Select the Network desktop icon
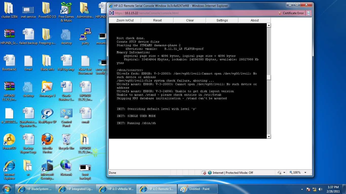 (66, 168)
